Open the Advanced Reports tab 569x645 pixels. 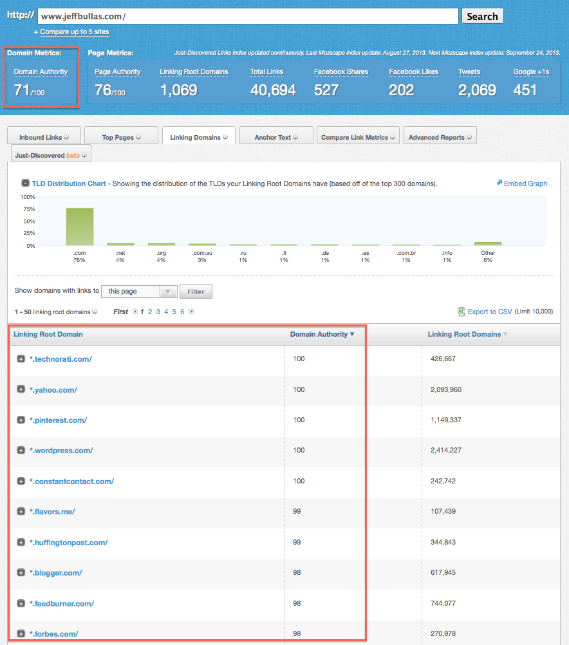(x=440, y=135)
